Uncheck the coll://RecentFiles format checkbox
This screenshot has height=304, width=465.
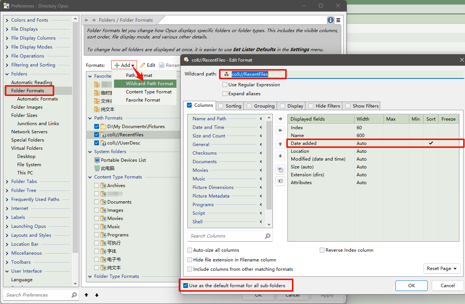coord(97,135)
